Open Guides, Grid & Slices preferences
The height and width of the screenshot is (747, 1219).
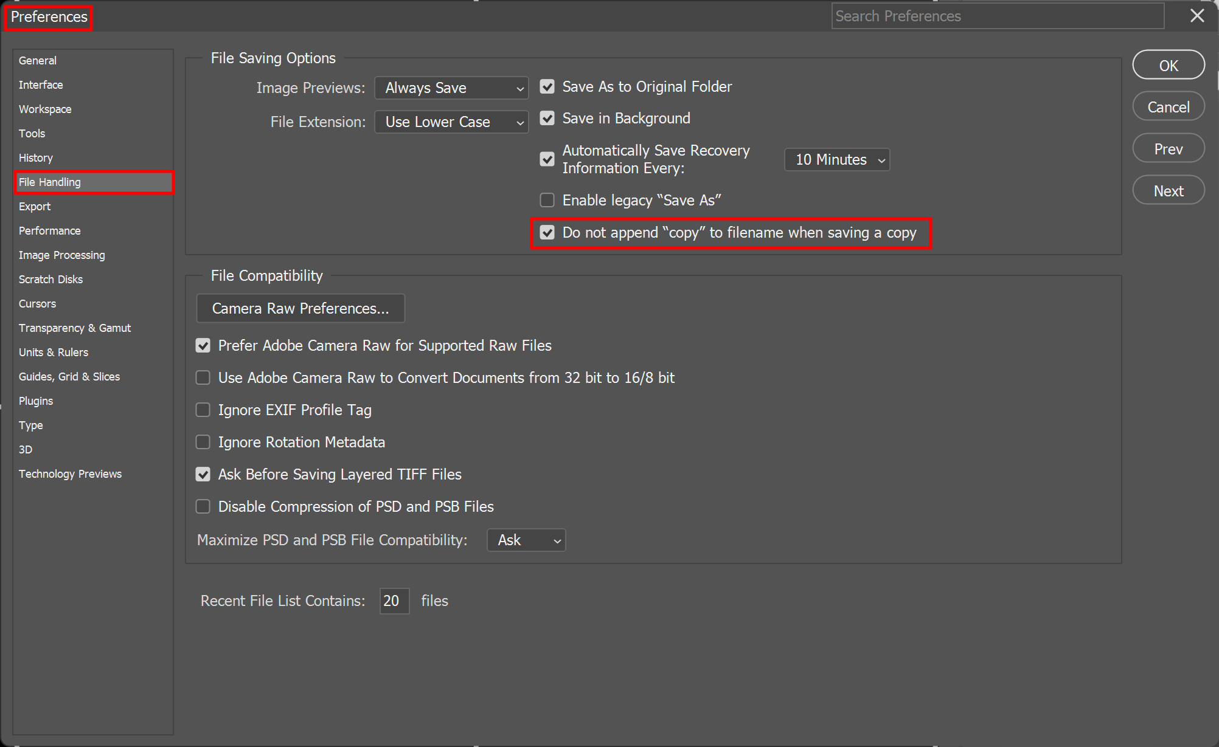pyautogui.click(x=69, y=377)
